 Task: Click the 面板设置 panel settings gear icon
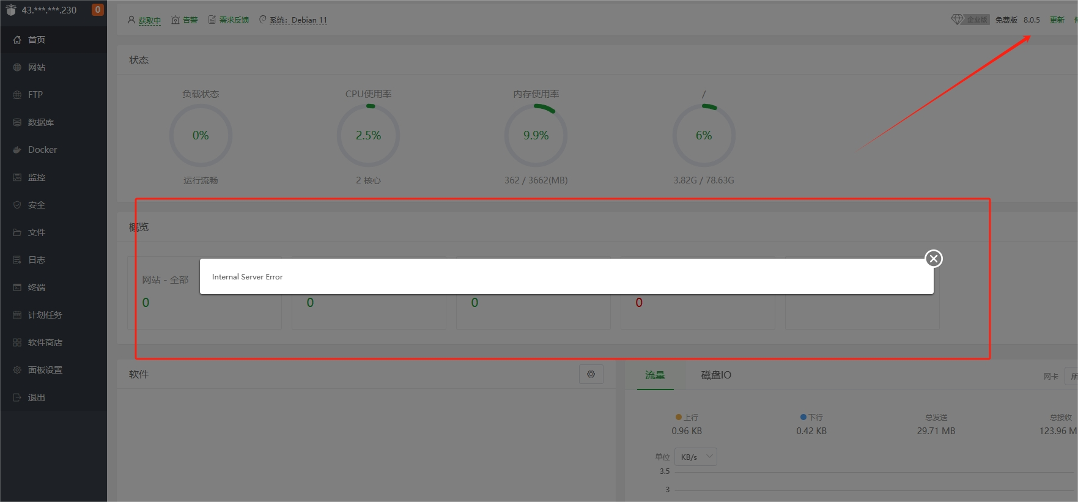click(17, 370)
